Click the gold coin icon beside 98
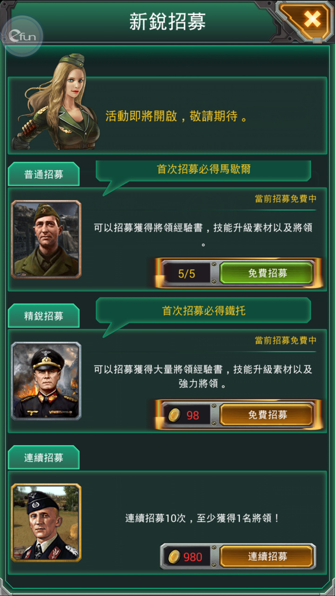The width and height of the screenshot is (335, 596). point(174,414)
